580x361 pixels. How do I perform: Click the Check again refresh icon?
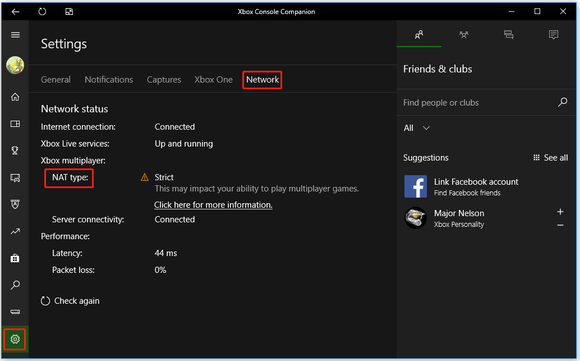point(45,301)
